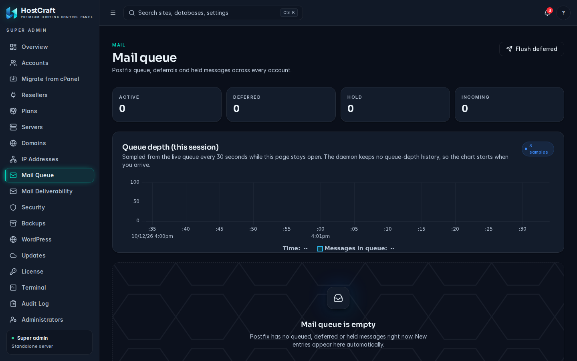Go to Mail Deliverability page
The width and height of the screenshot is (577, 361).
(50, 191)
